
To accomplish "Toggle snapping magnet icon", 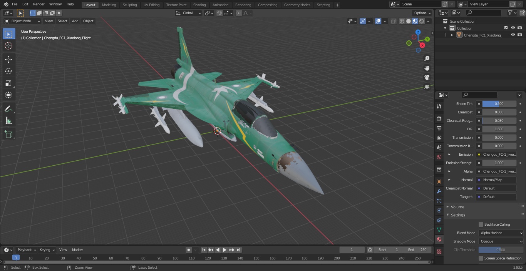I will [219, 13].
